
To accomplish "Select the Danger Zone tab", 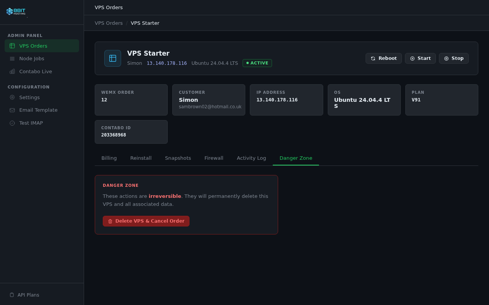I will pyautogui.click(x=296, y=158).
